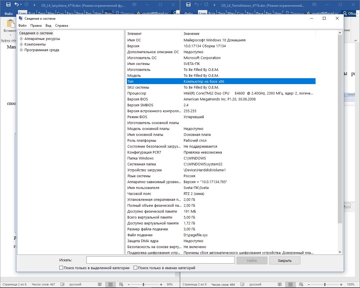Open proofing check icon in right Word status bar
This screenshot has width=360, height=288.
pyautogui.click(x=242, y=284)
